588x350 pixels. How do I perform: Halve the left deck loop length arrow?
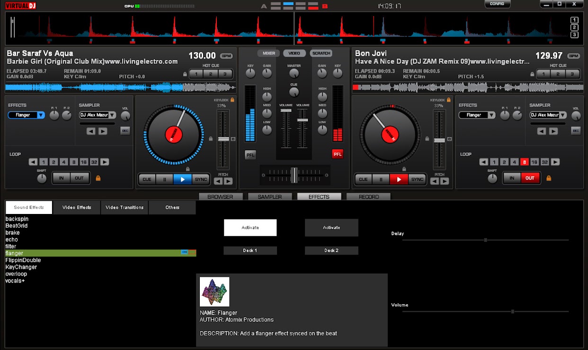[33, 162]
